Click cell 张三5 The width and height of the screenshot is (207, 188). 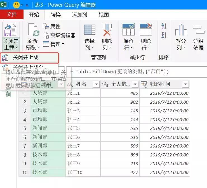pos(83,128)
